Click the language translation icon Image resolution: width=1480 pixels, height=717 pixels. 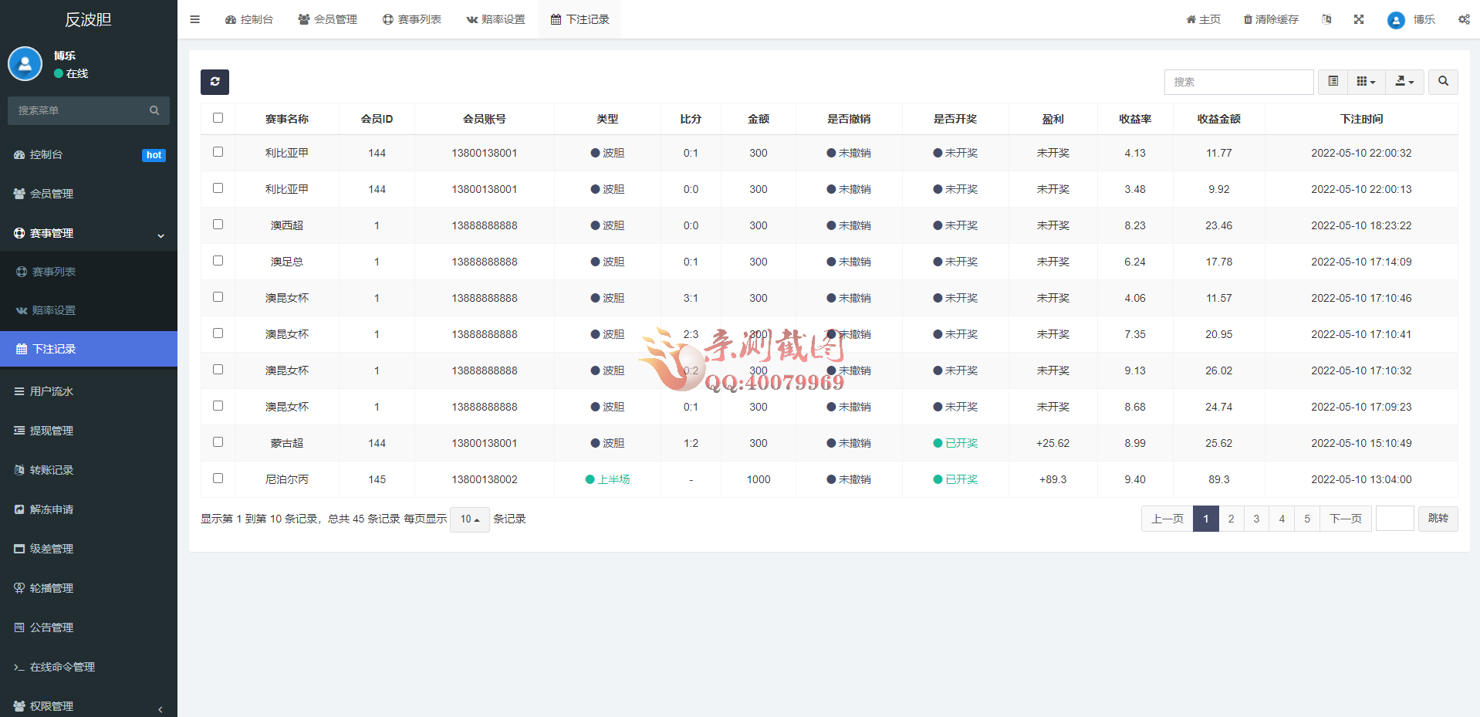(x=1326, y=19)
